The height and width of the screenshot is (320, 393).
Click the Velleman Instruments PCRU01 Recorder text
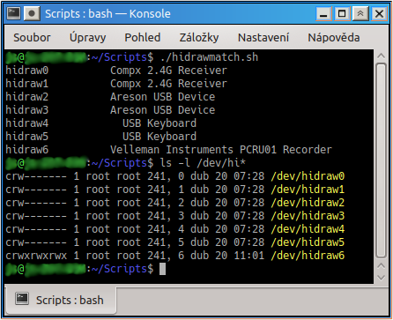(x=221, y=150)
